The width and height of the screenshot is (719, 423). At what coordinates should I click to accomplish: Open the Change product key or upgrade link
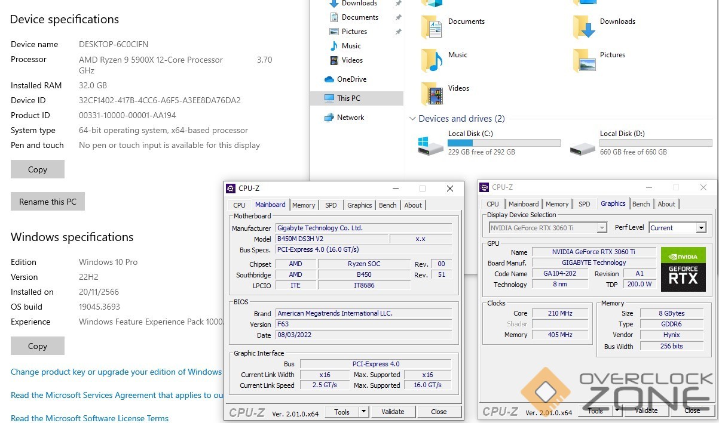117,372
